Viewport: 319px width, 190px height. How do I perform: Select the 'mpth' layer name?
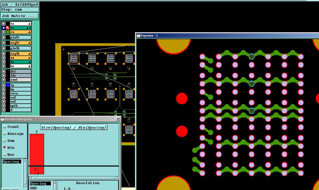tap(21, 106)
